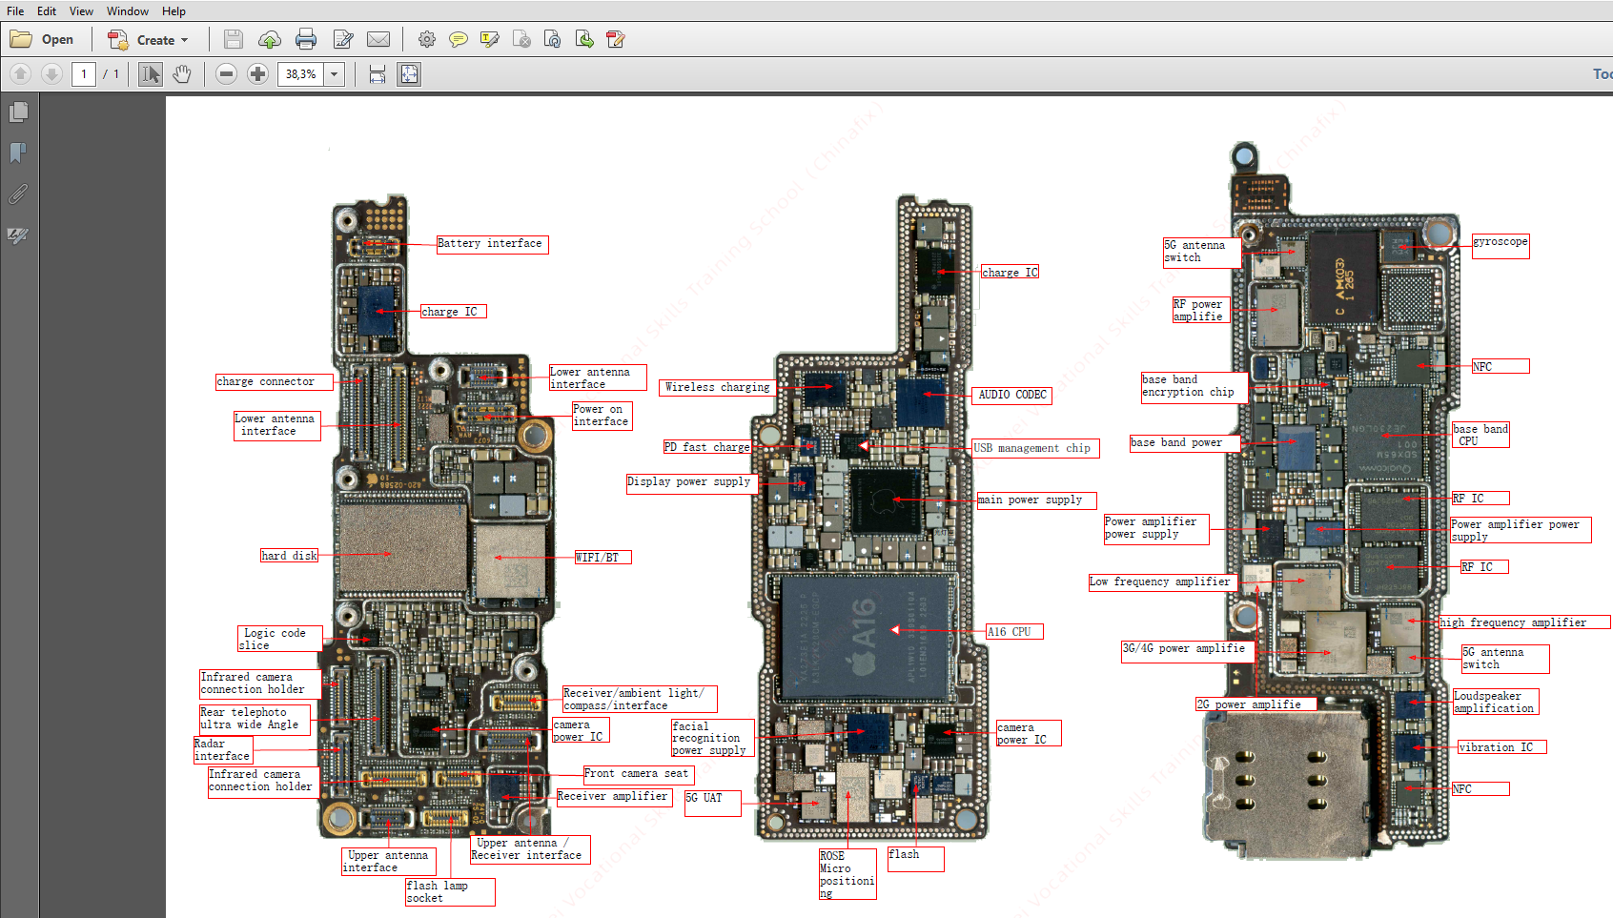The width and height of the screenshot is (1613, 918).
Task: Add a sticky note comment
Action: pos(459,39)
